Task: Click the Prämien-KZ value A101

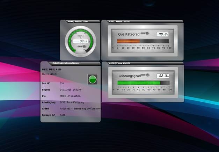Action: click(x=63, y=115)
